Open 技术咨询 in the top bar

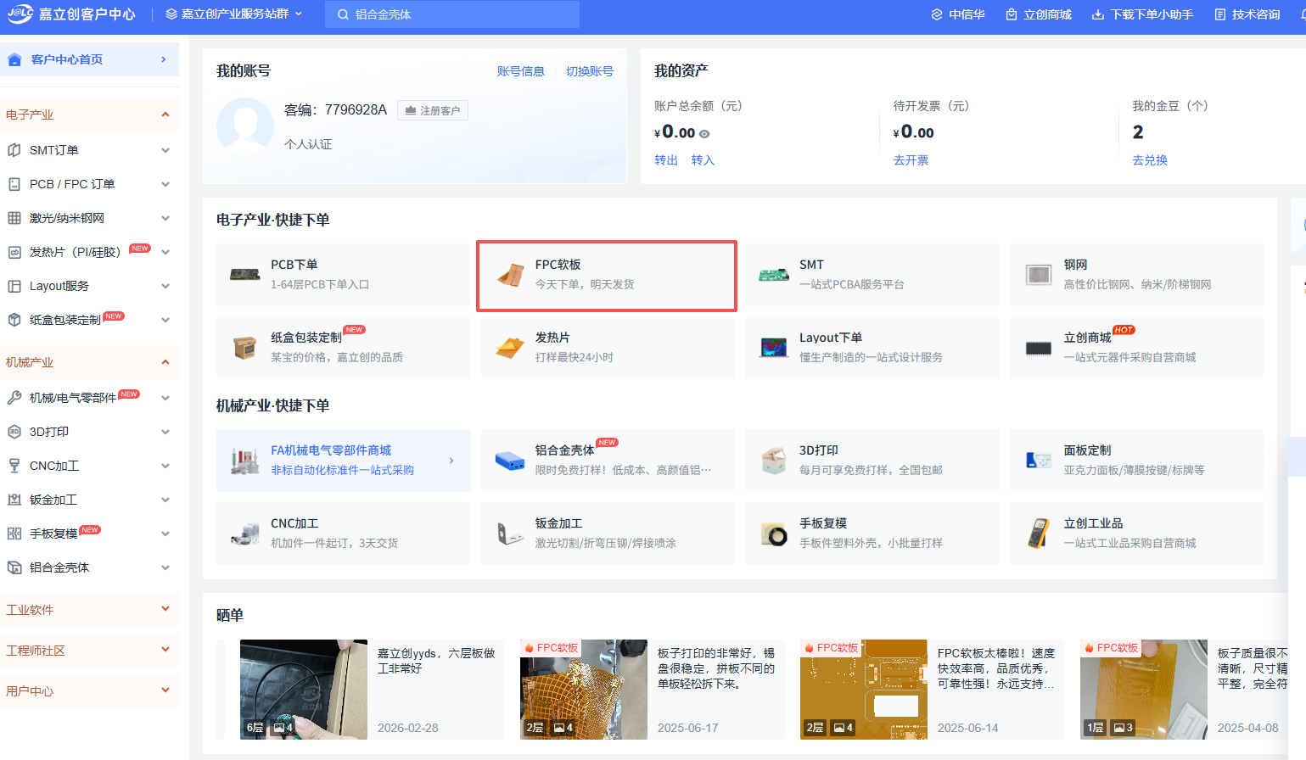point(1247,14)
